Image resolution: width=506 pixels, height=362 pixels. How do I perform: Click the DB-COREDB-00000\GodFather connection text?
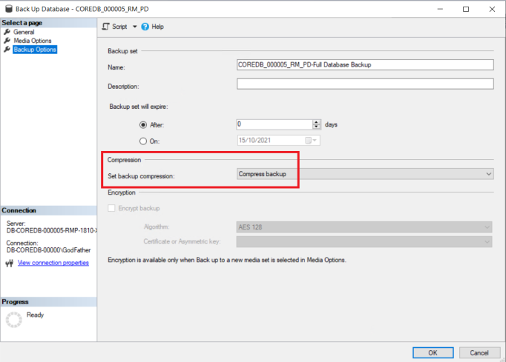[x=48, y=250]
